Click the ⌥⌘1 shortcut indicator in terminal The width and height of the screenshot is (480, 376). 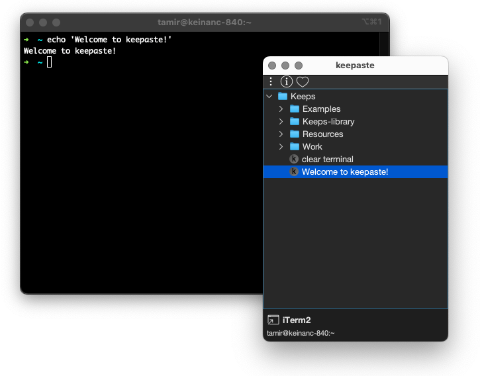(x=371, y=22)
